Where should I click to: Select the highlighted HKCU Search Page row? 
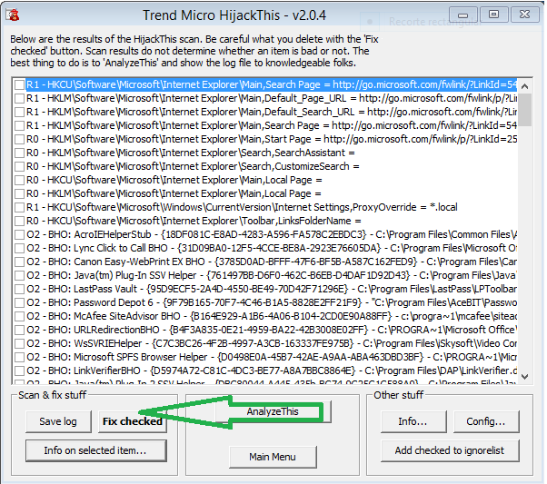(273, 84)
